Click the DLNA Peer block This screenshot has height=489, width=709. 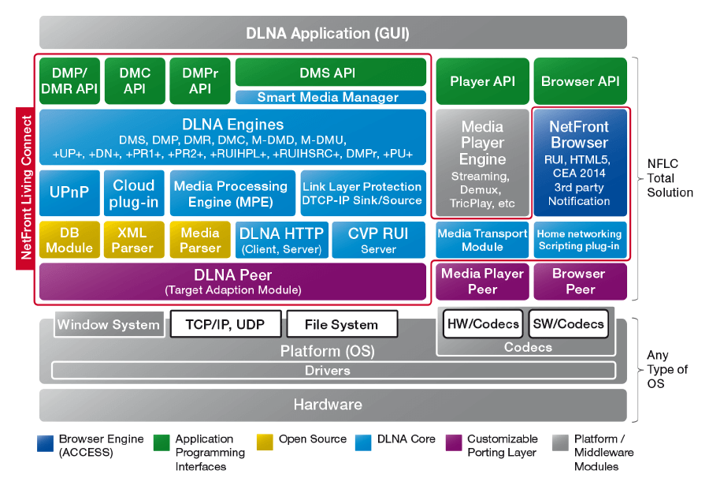click(x=232, y=282)
